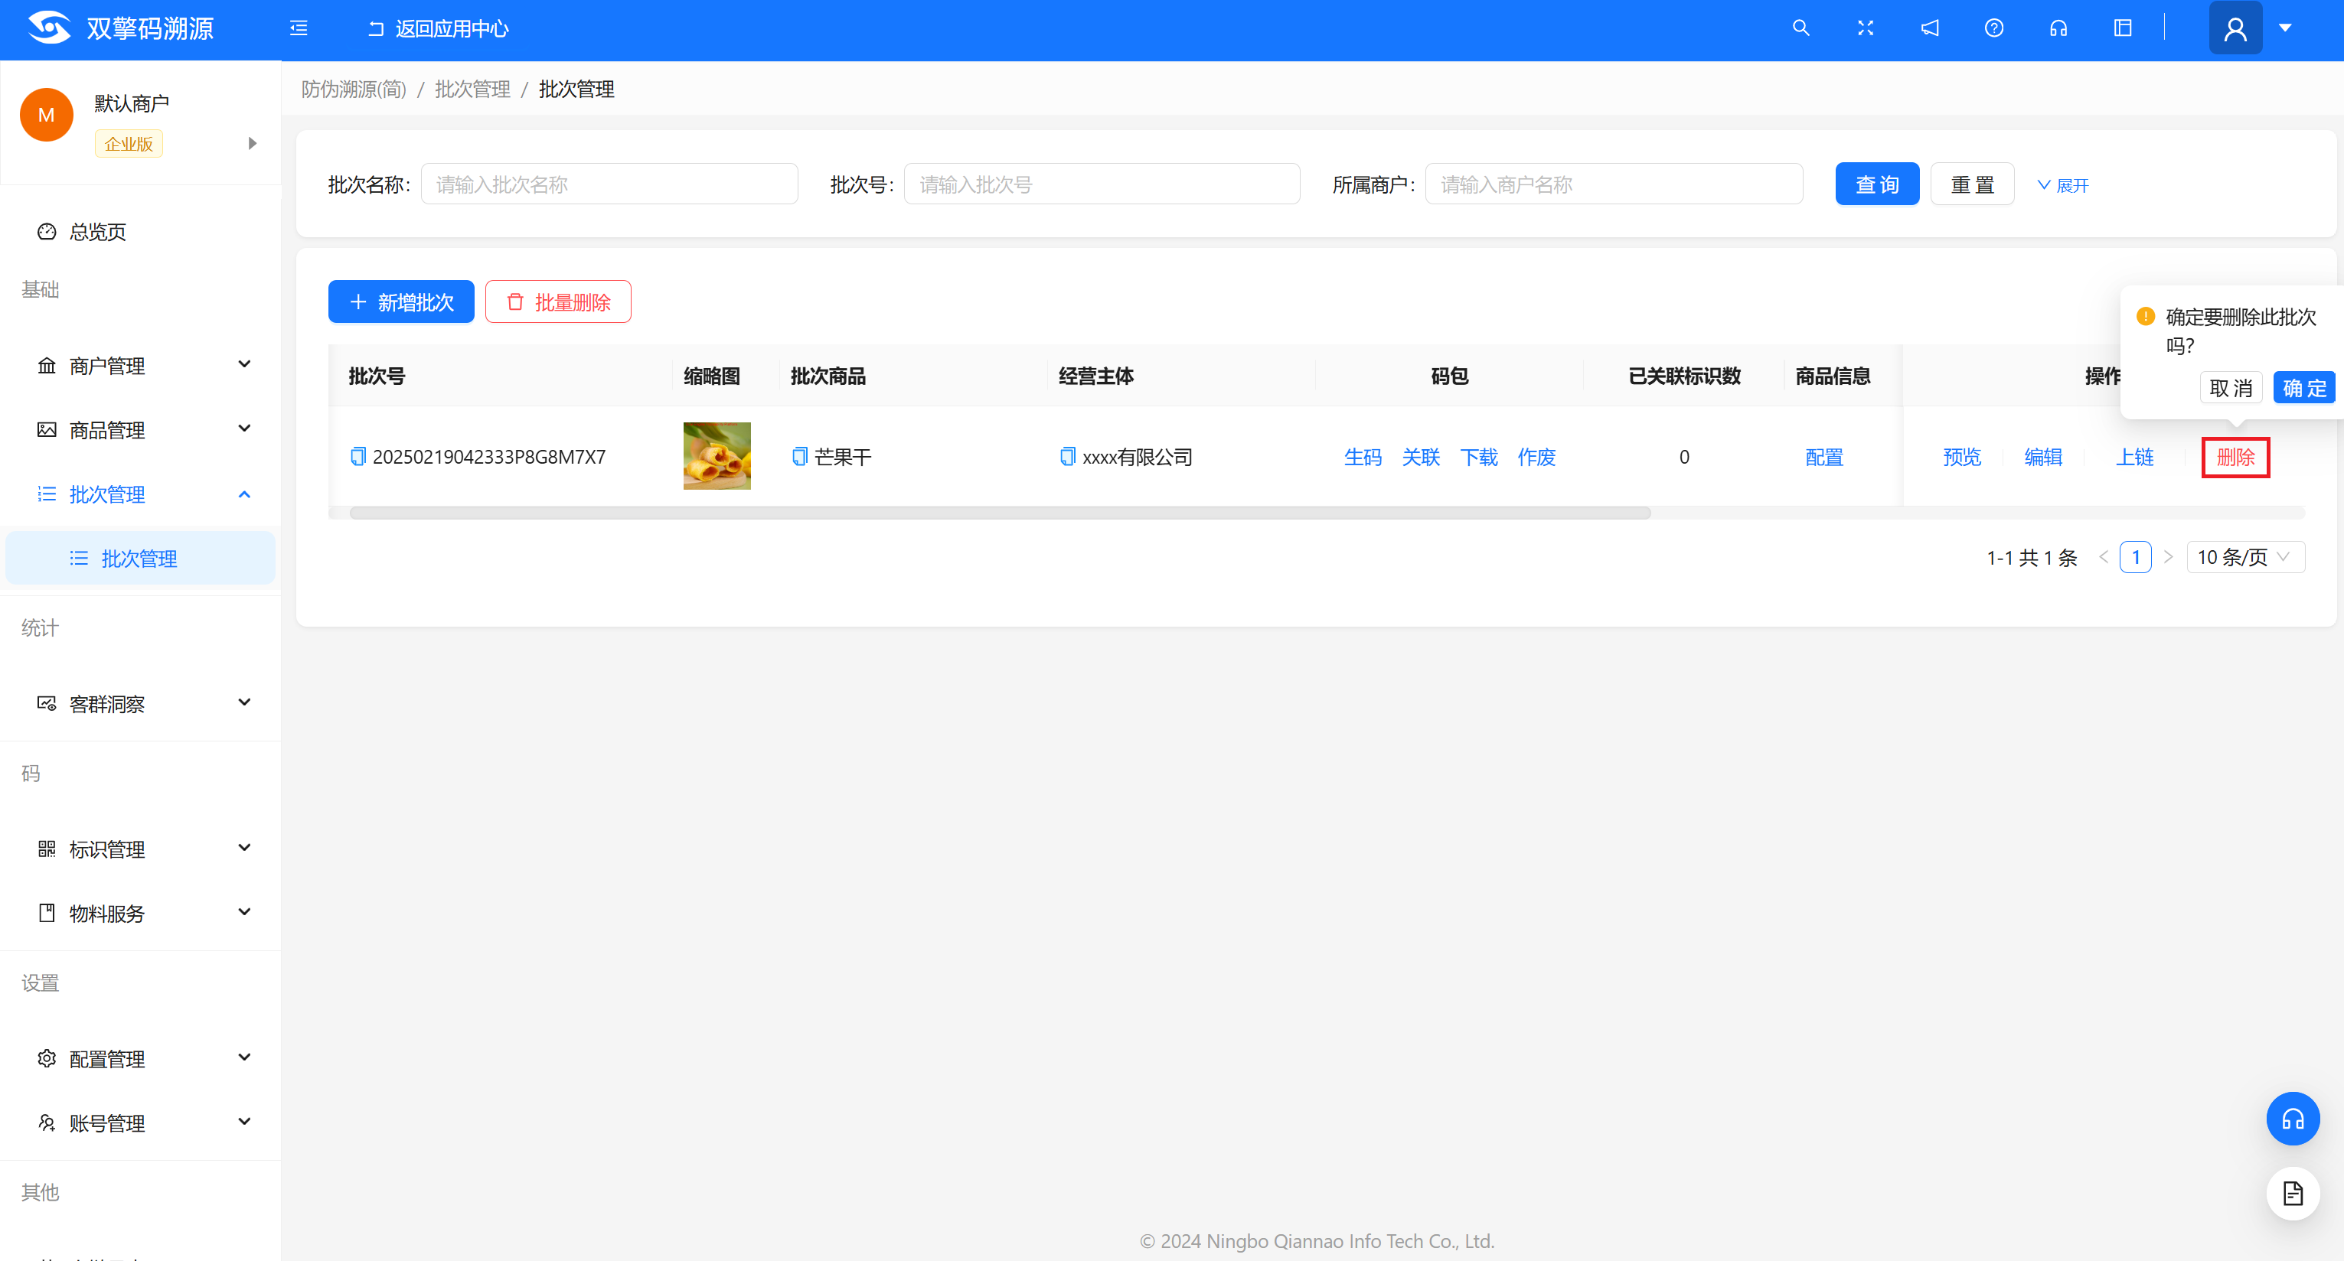The height and width of the screenshot is (1261, 2344).
Task: Open the user account dropdown arrow
Action: click(2285, 28)
